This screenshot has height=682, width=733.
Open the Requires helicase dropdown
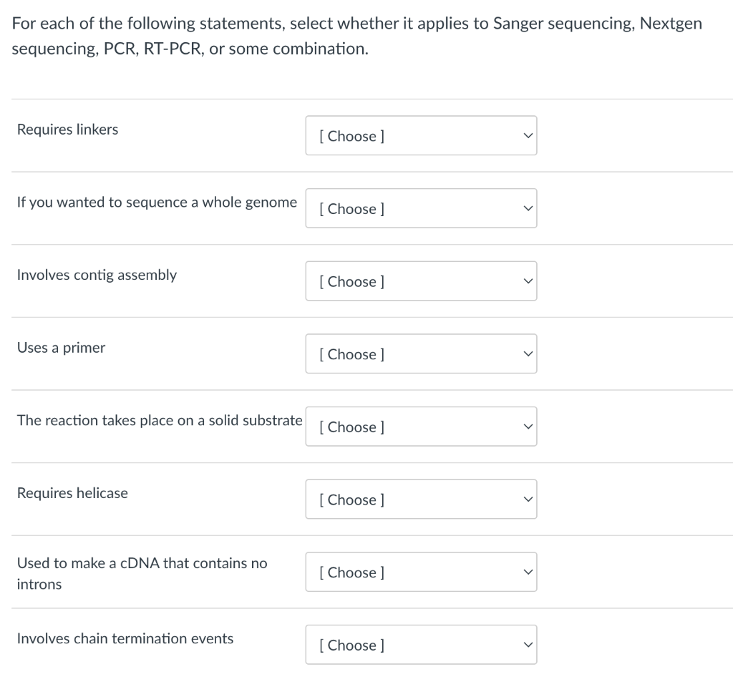(420, 500)
